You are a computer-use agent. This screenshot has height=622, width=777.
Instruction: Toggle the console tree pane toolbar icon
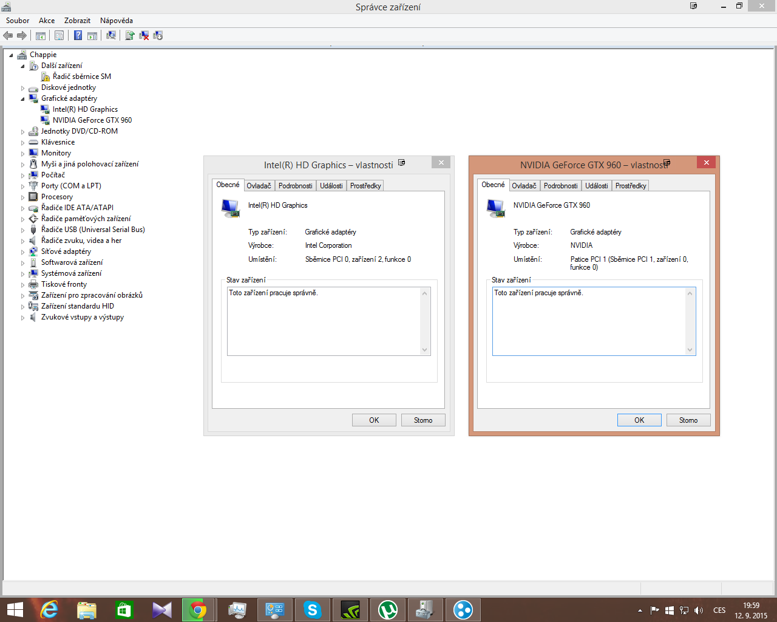41,36
